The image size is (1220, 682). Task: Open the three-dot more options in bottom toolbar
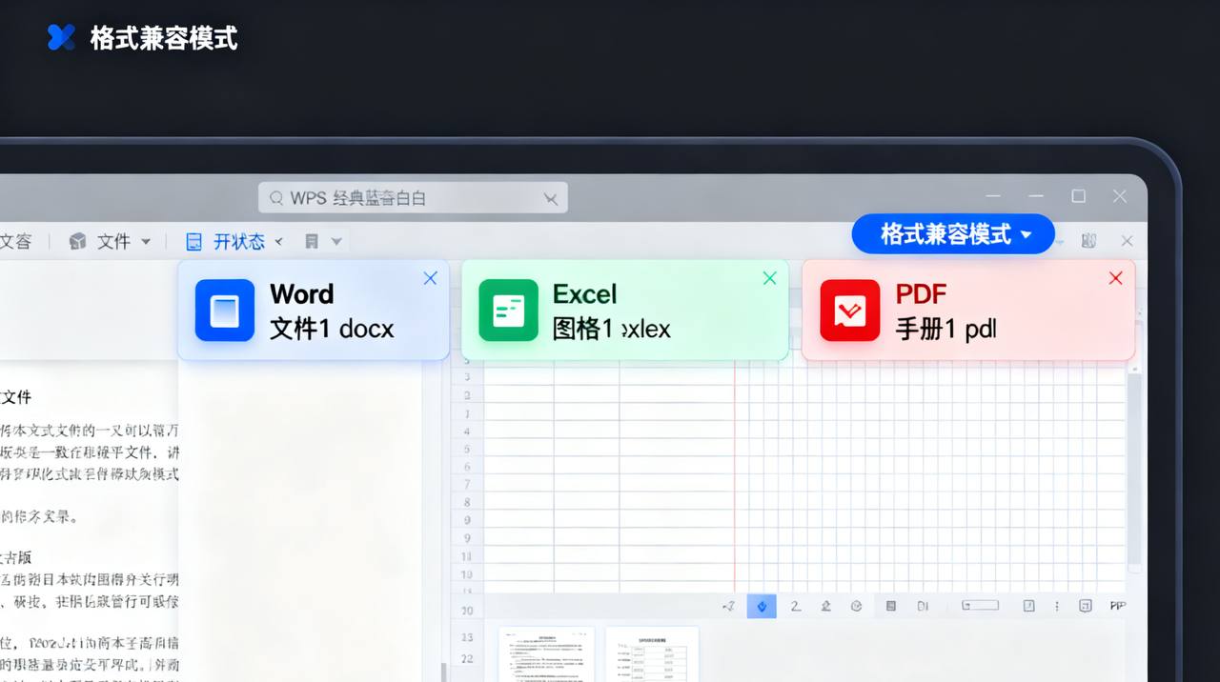pyautogui.click(x=1056, y=606)
